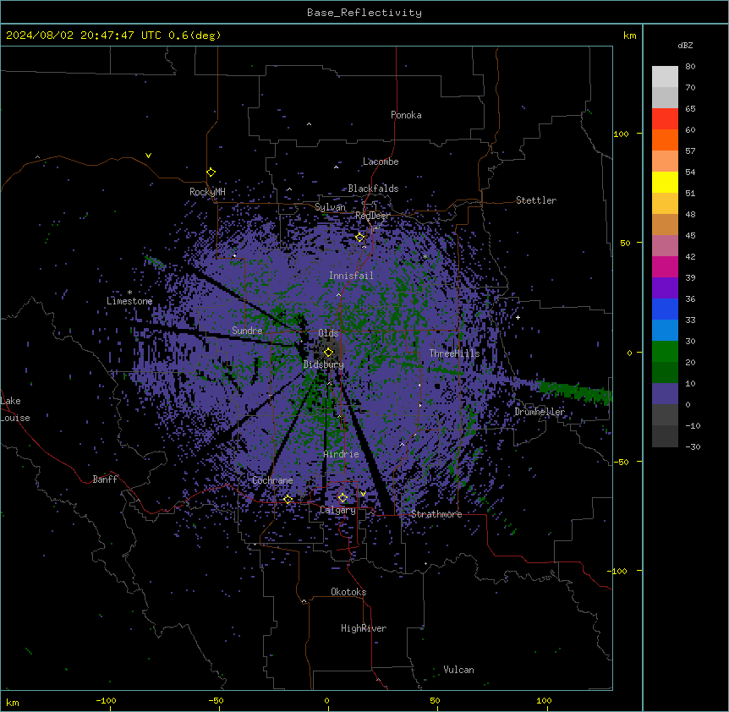729x712 pixels.
Task: Click the green echo streak east of Drumheller
Action: click(573, 392)
